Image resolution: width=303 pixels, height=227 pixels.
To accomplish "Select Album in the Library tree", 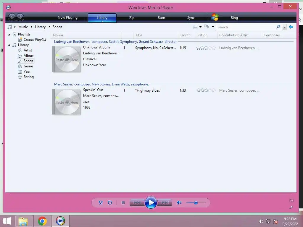I will (x=29, y=56).
